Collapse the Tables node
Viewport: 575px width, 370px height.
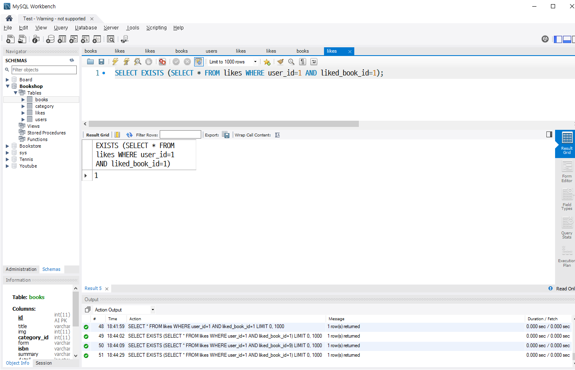click(15, 93)
